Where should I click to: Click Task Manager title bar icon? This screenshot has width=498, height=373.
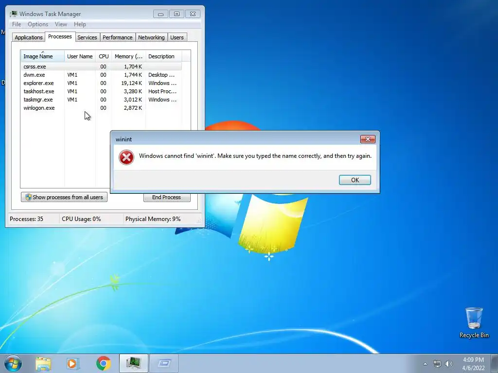coord(13,14)
